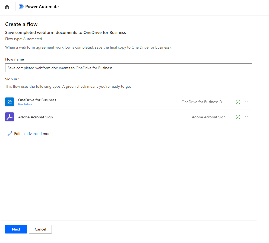269x243 pixels.
Task: Click the Adobe Acrobat Sign app name
Action: [36, 117]
